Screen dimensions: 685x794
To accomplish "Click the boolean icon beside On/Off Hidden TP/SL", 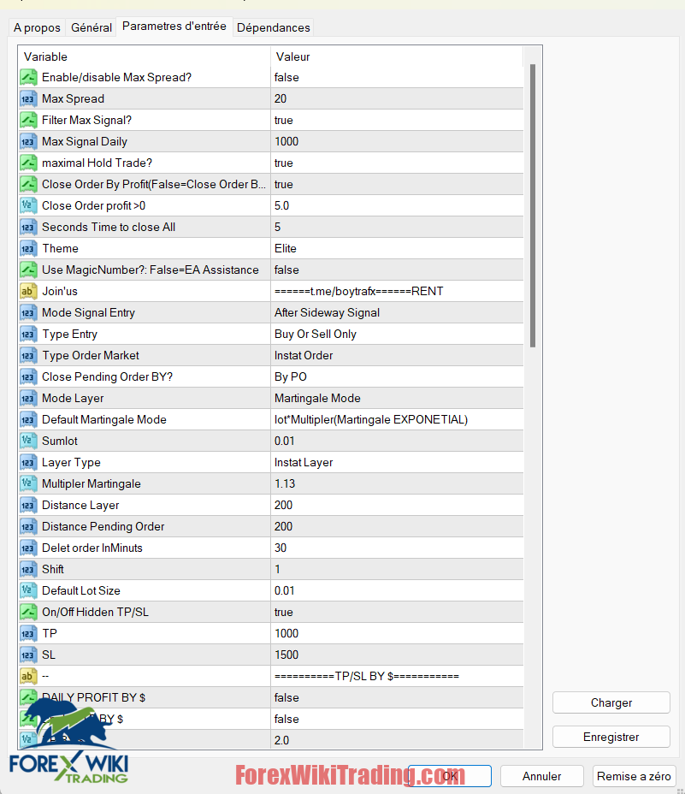I will point(27,612).
